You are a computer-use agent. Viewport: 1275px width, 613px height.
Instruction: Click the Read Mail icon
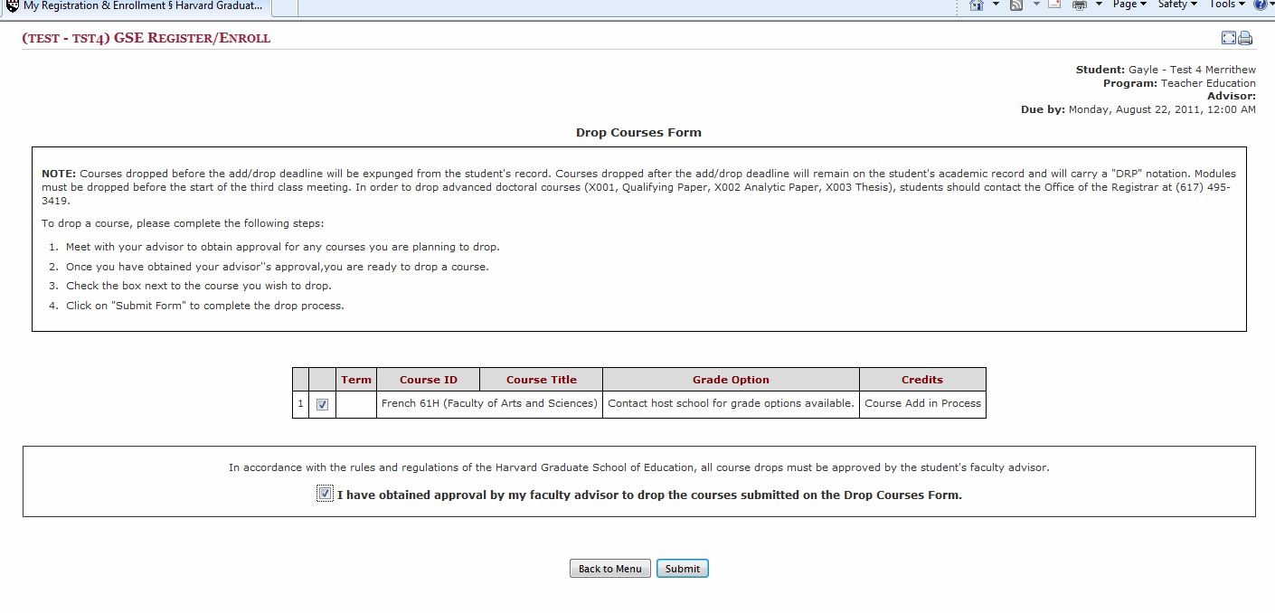[1054, 5]
